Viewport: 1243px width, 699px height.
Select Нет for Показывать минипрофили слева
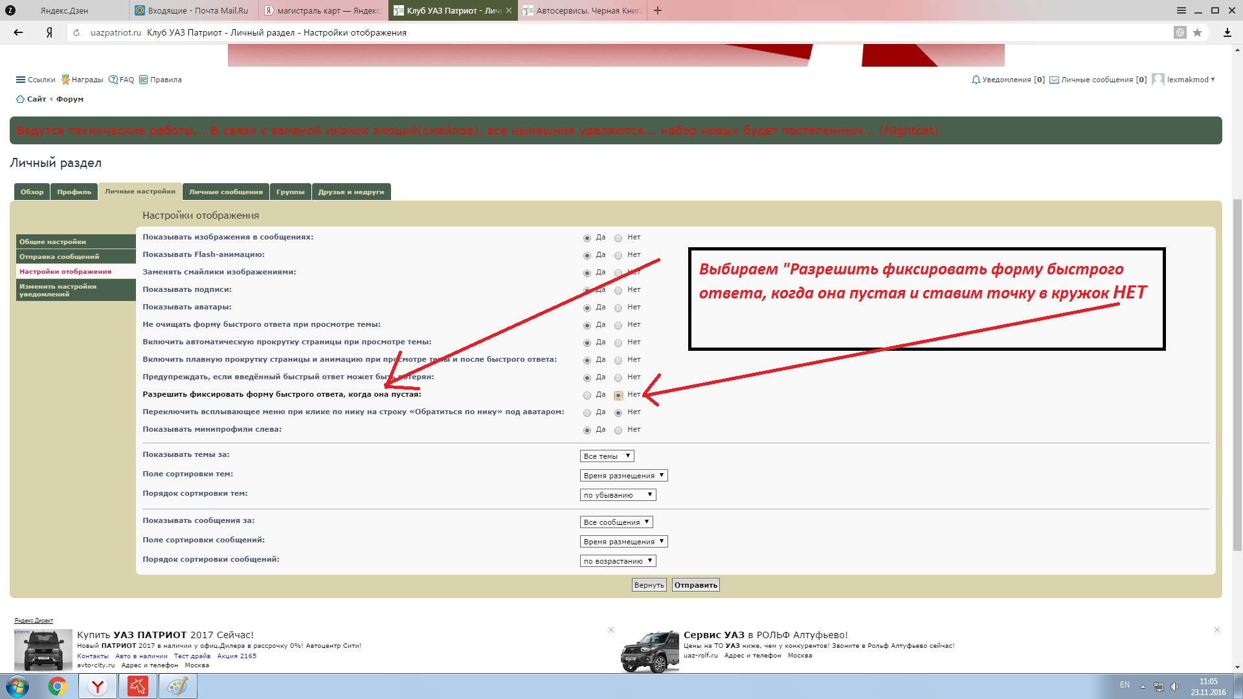click(x=618, y=430)
